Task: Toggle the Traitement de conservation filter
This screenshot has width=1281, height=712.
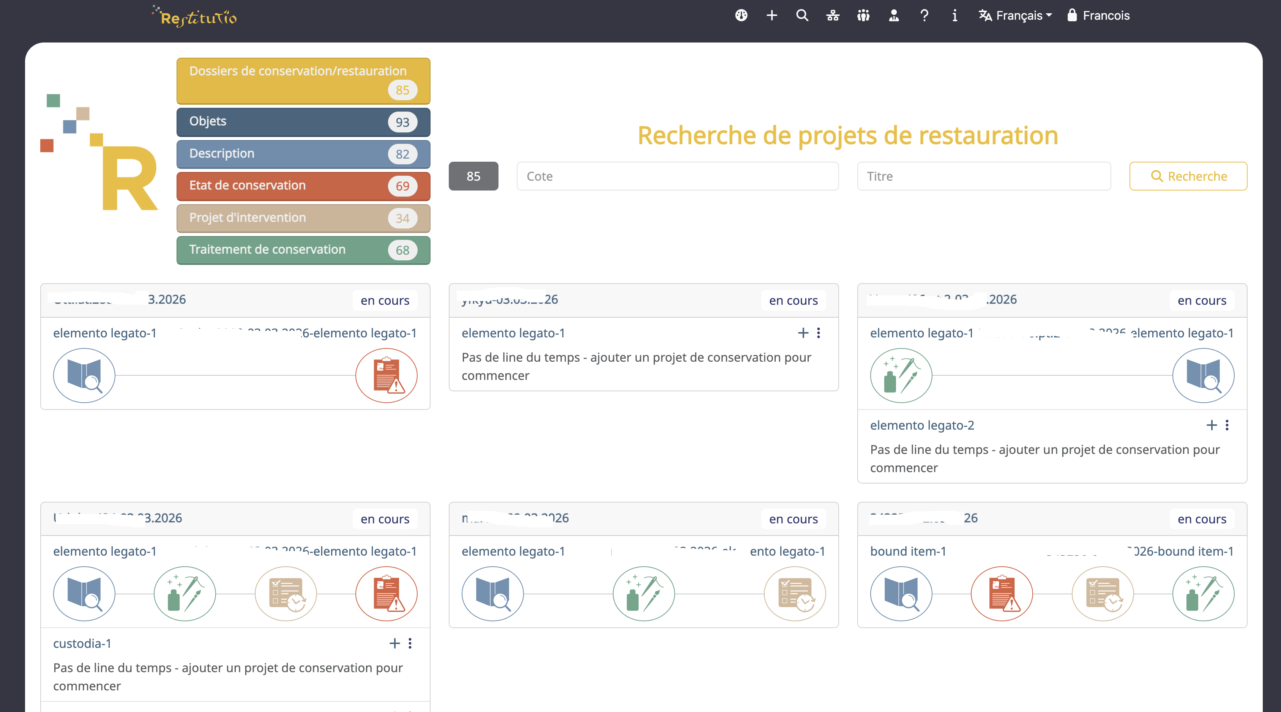Action: click(303, 250)
